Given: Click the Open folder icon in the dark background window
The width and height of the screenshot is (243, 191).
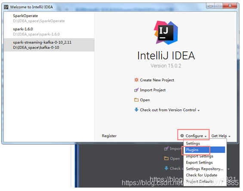Looking at the screenshot, I should tap(166, 158).
